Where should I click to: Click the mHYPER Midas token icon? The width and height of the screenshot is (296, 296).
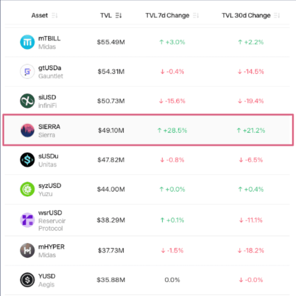(x=27, y=250)
